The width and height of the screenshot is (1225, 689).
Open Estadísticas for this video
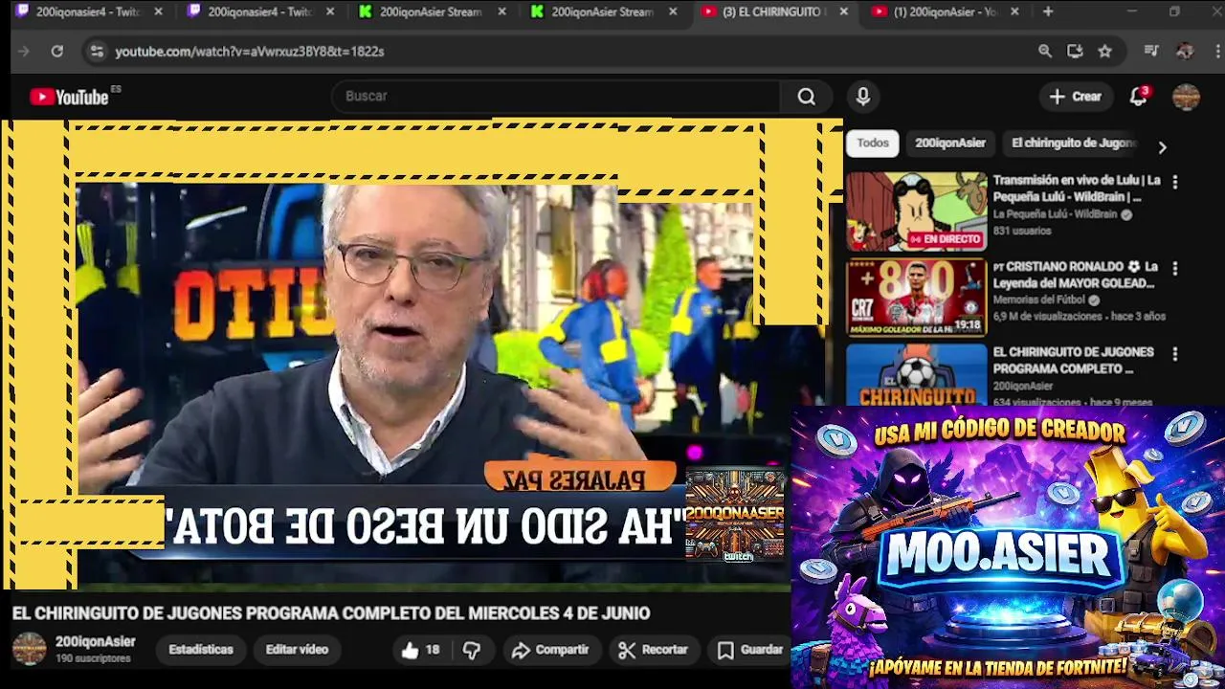[201, 650]
